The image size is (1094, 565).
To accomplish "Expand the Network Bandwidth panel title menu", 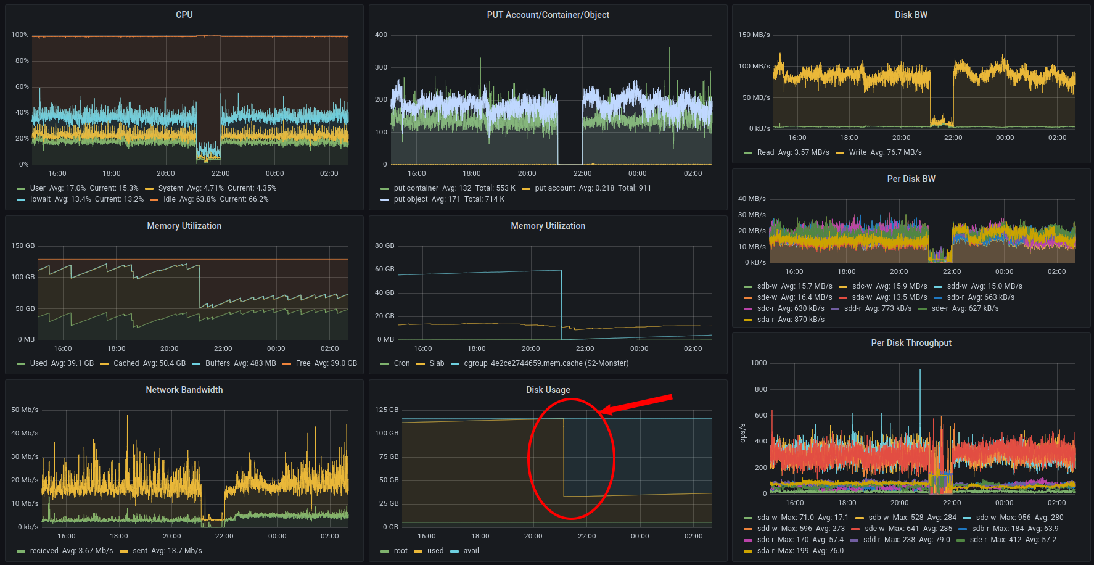I will pos(184,390).
